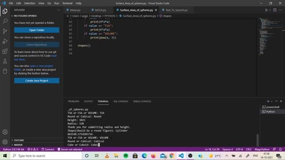Open the Manage gear settings
285x160 pixels.
coord(5,142)
